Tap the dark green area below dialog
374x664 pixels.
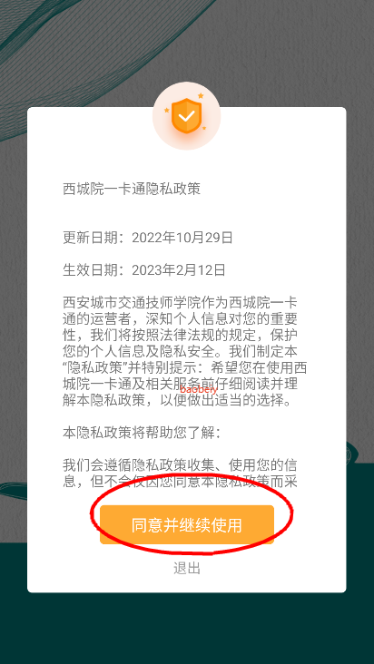pos(187,629)
